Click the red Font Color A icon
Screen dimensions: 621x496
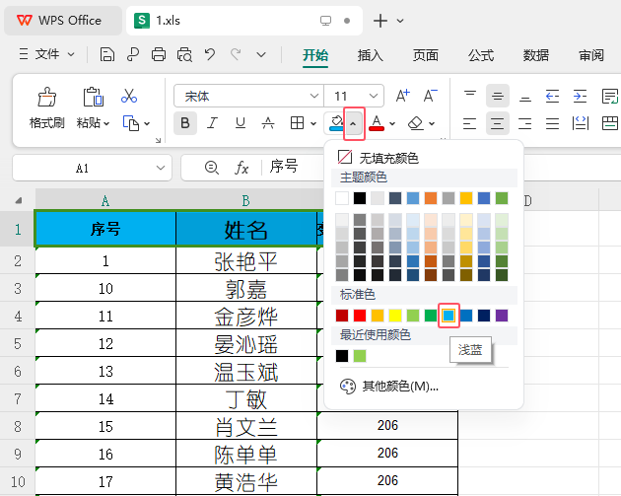pyautogui.click(x=377, y=123)
